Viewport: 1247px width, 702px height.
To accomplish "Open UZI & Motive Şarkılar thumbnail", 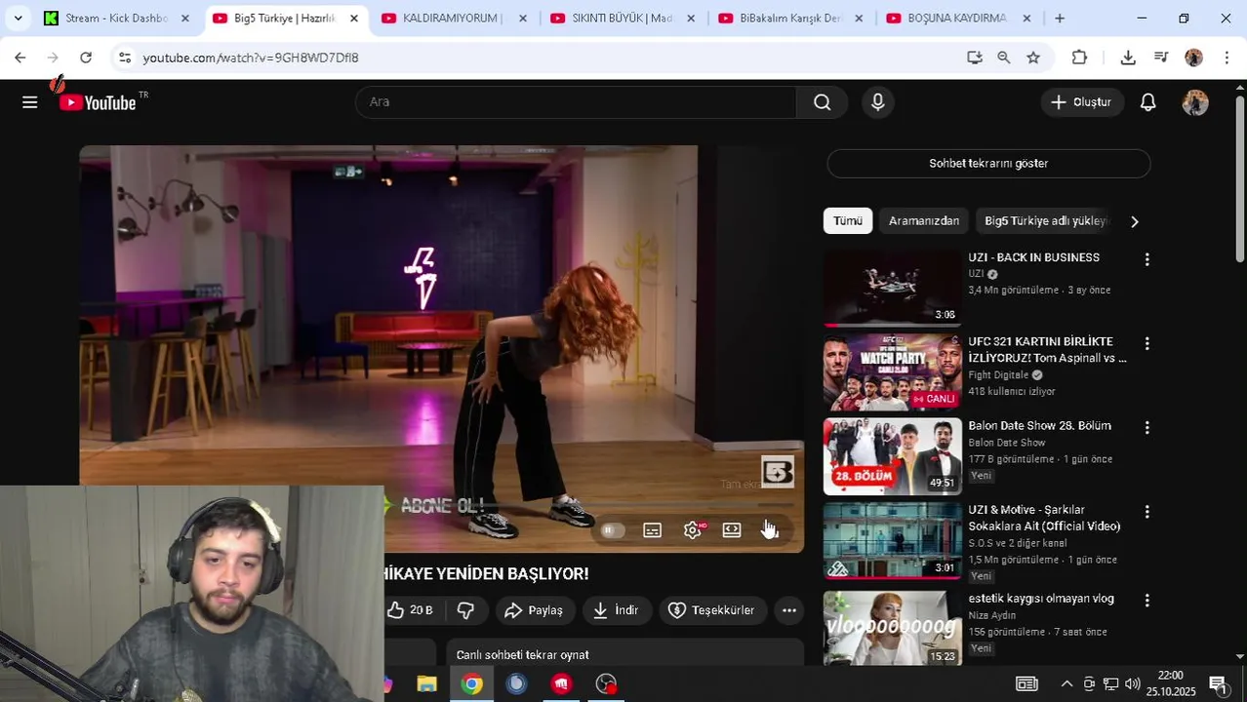I will [x=893, y=540].
